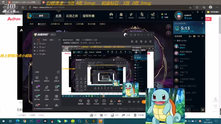Add 摄像头 camera source
Viewport: 221px width, 124px height.
click(88, 102)
